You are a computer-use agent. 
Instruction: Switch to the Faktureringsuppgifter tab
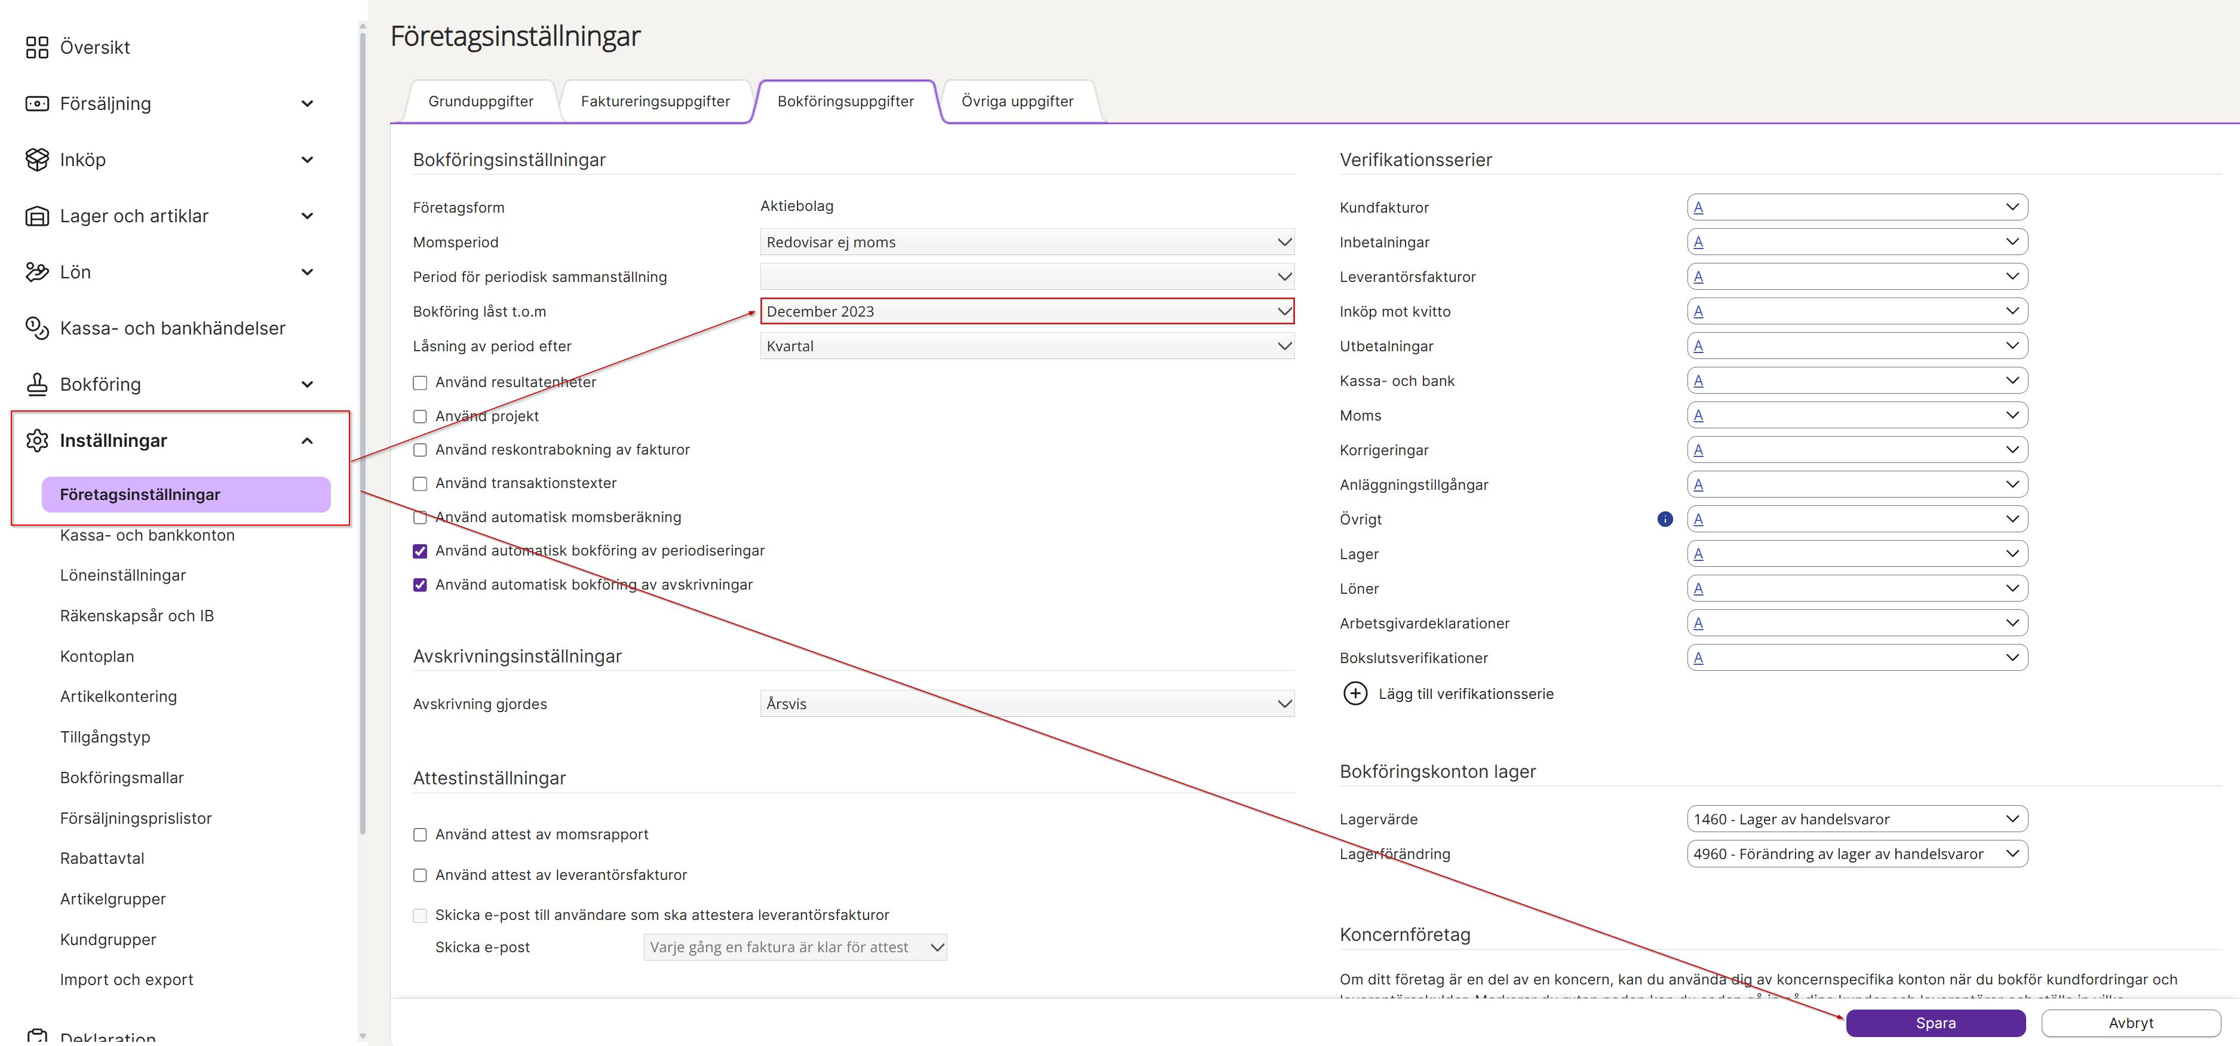655,102
